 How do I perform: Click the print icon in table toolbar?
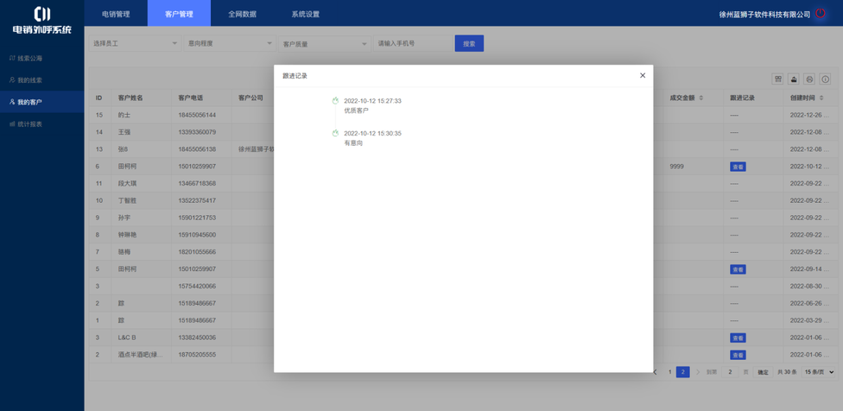point(809,79)
